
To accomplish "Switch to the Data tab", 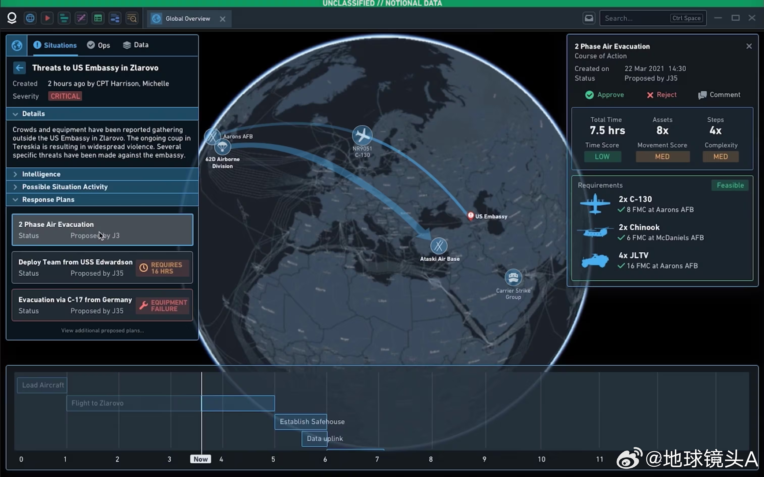I will 136,45.
